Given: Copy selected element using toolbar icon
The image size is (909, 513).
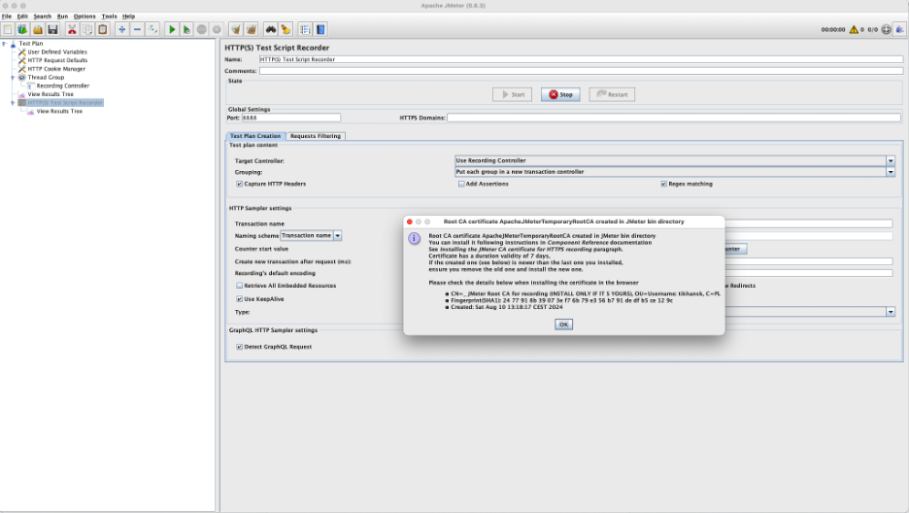Looking at the screenshot, I should click(87, 29).
